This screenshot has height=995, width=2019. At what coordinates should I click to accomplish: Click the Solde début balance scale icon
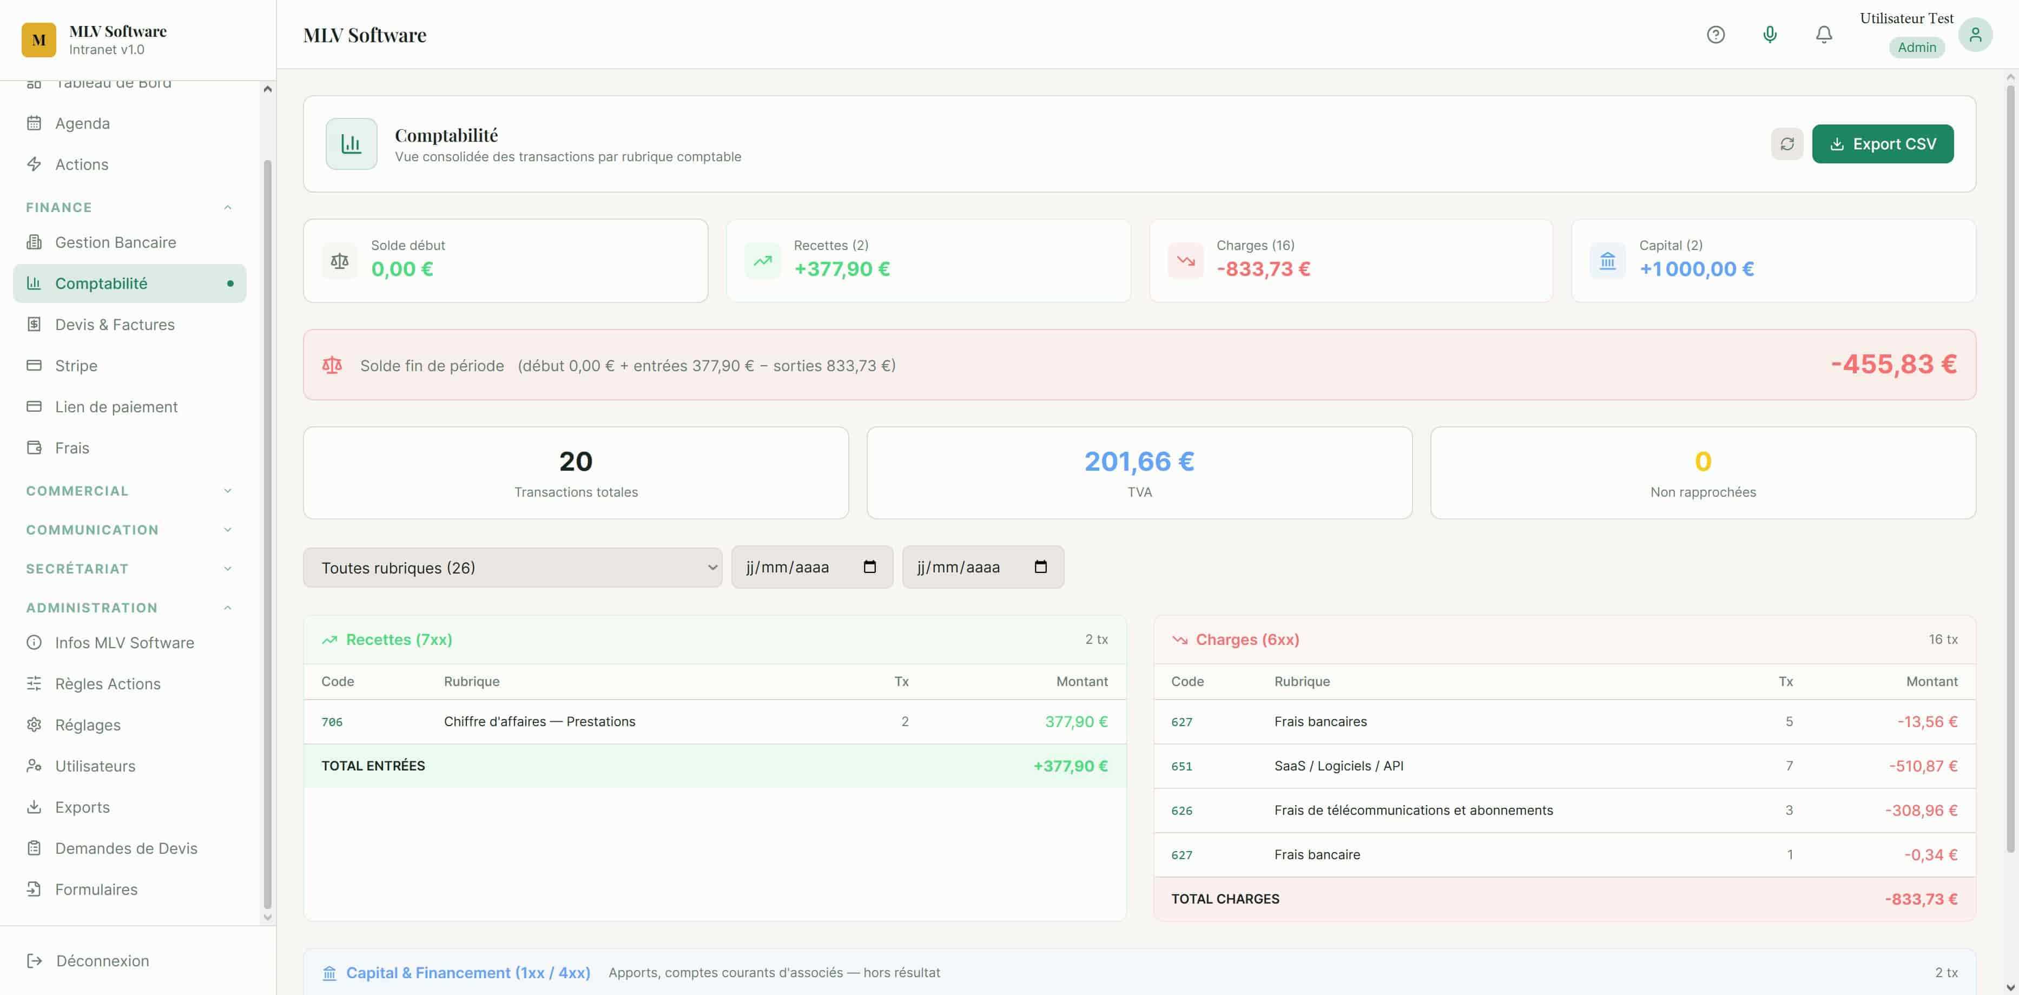(339, 261)
